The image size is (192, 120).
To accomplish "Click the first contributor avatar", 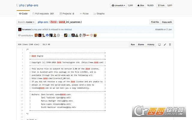I will pyautogui.click(x=36, y=35).
